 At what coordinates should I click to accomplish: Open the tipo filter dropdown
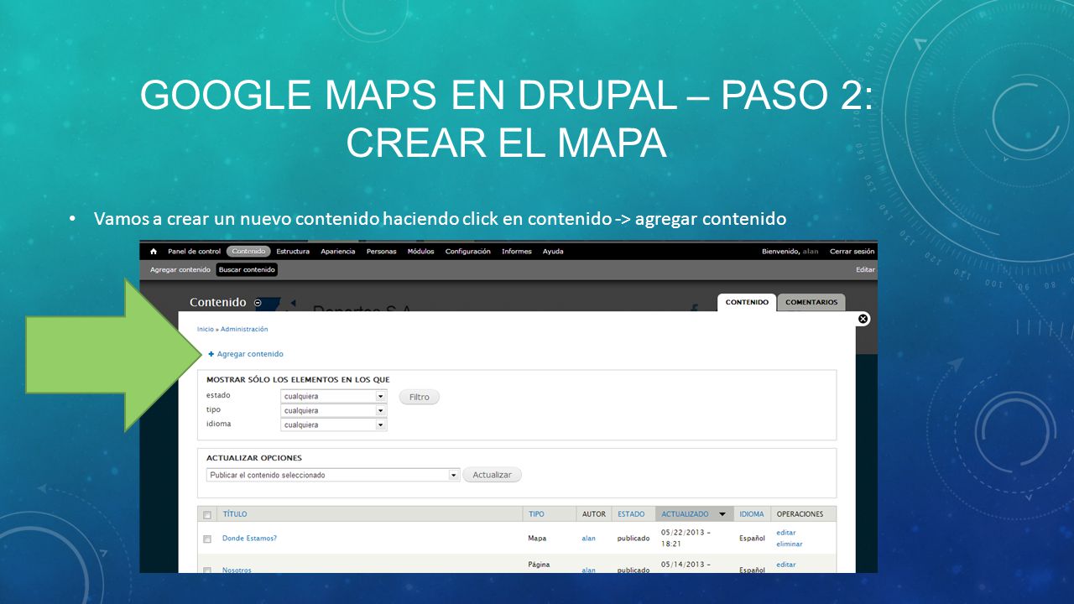coord(334,410)
